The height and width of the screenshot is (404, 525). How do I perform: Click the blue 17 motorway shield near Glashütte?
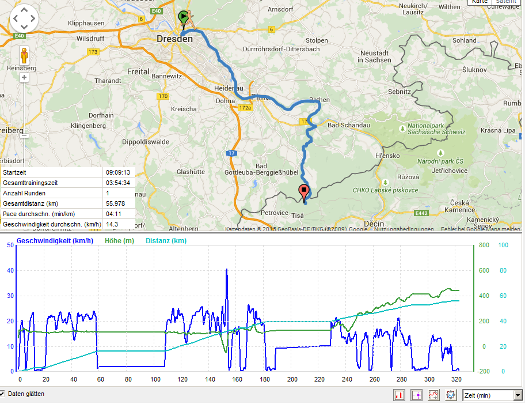click(231, 153)
